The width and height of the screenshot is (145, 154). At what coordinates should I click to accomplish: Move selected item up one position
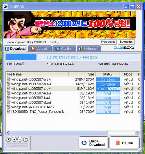(x=14, y=139)
